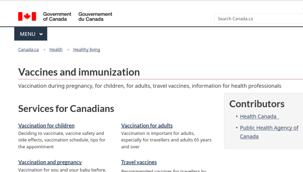Go to the Health breadcrumb

(56, 50)
